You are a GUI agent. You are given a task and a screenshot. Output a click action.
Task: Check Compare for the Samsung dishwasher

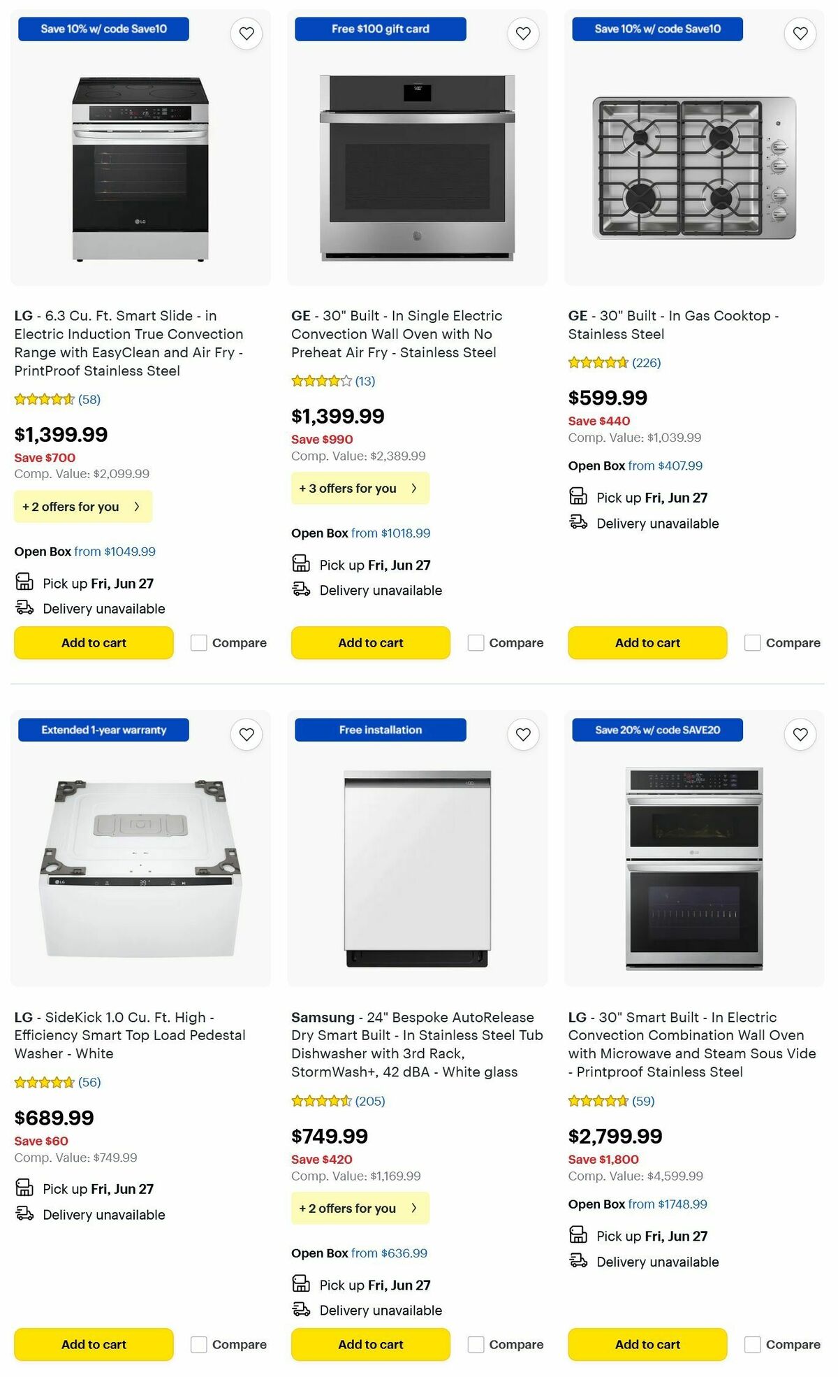[476, 1344]
